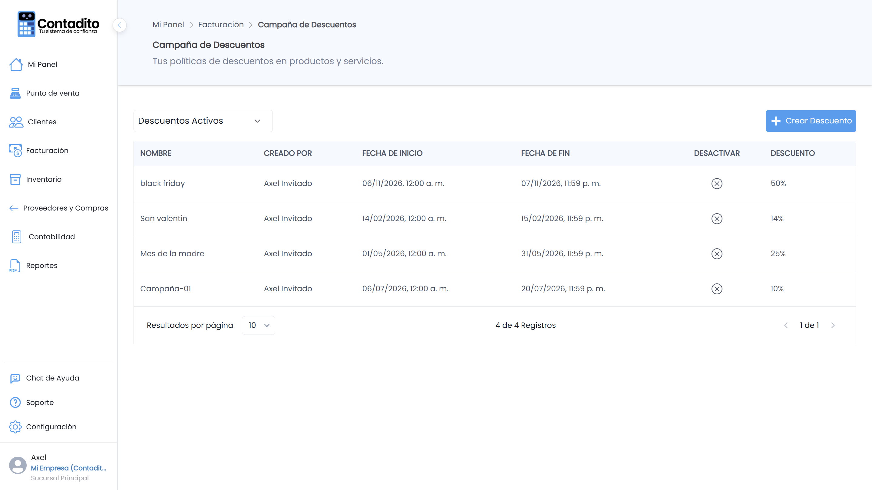Click the Facturación breadcrumb link
Screen dimensions: 872x490
click(221, 25)
